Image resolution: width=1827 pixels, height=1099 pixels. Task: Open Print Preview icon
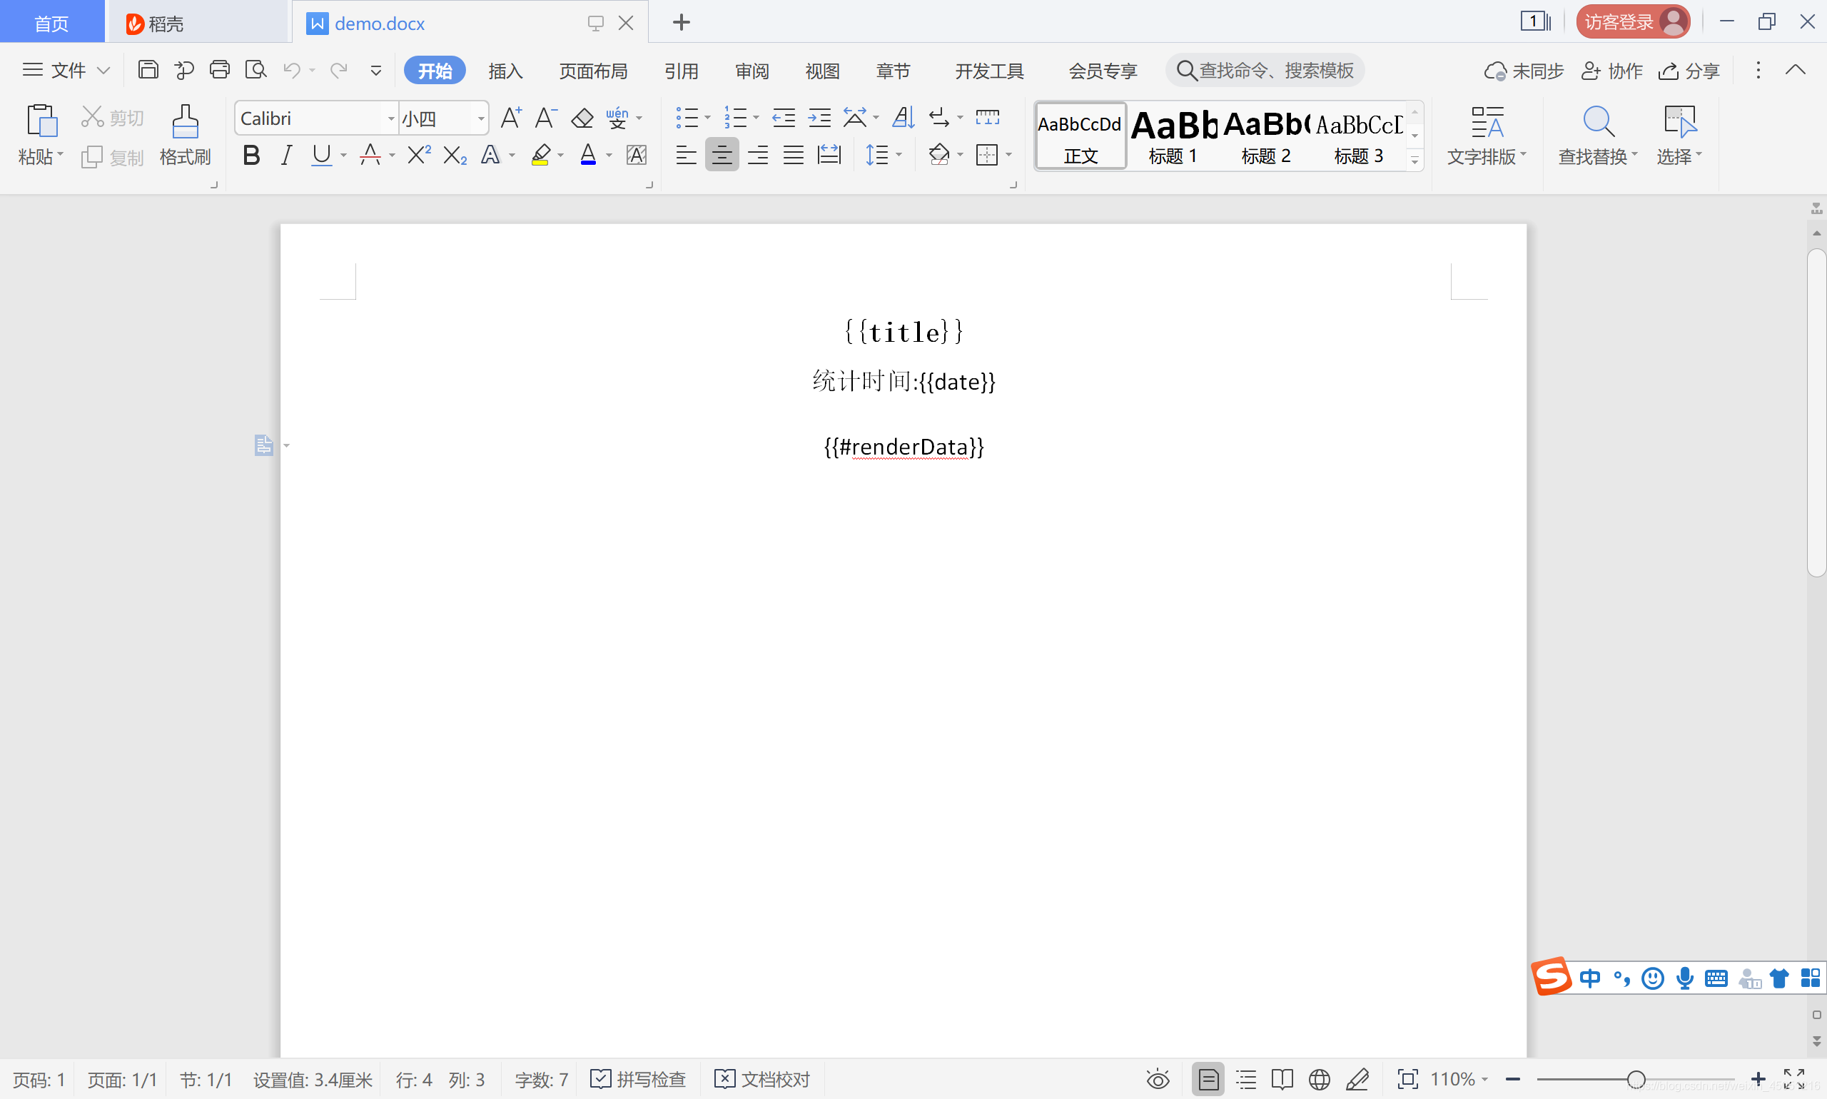255,70
